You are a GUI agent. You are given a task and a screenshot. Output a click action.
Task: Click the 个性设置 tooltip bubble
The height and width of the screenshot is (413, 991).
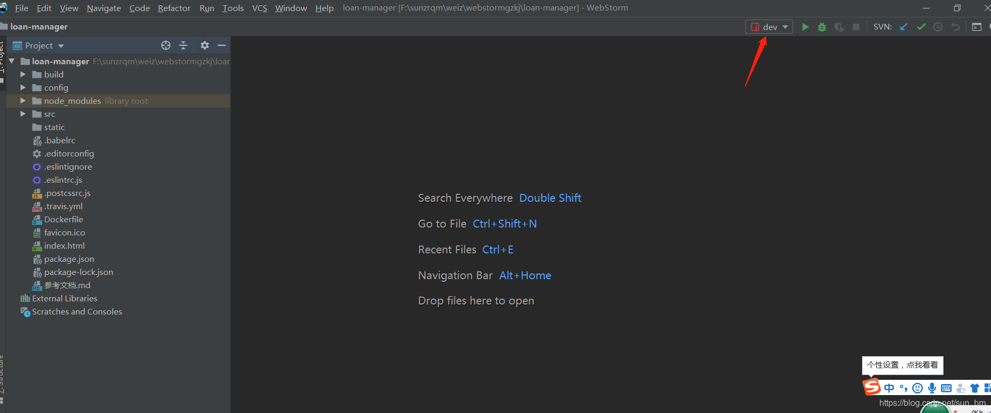[x=903, y=365]
